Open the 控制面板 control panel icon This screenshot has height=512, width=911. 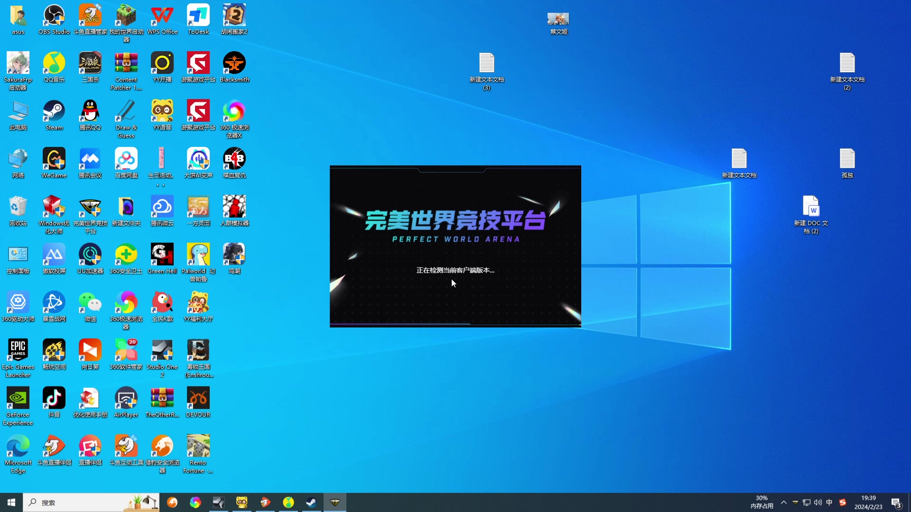point(18,259)
